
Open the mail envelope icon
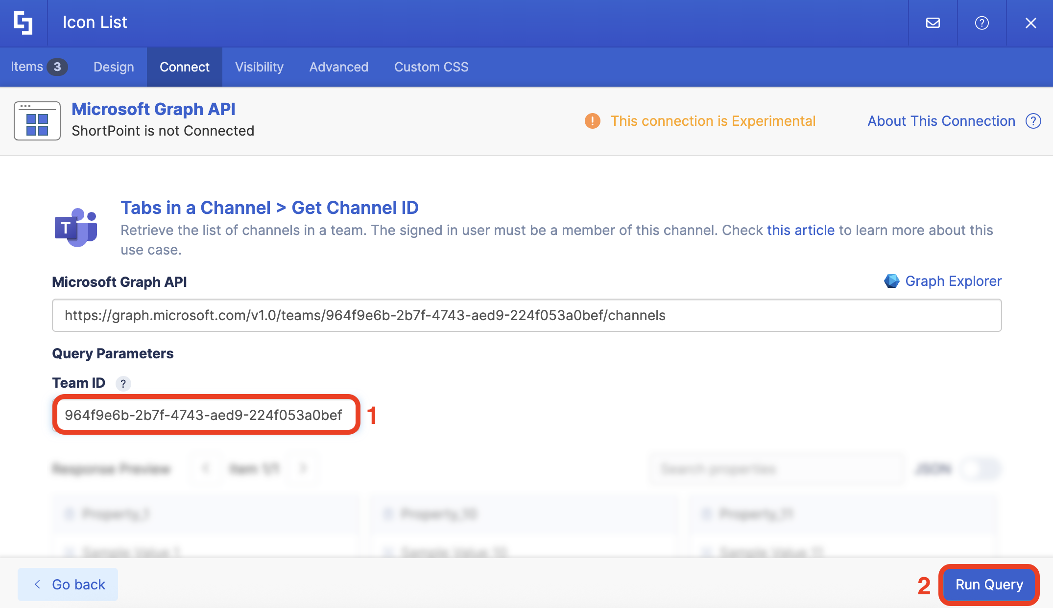(933, 23)
